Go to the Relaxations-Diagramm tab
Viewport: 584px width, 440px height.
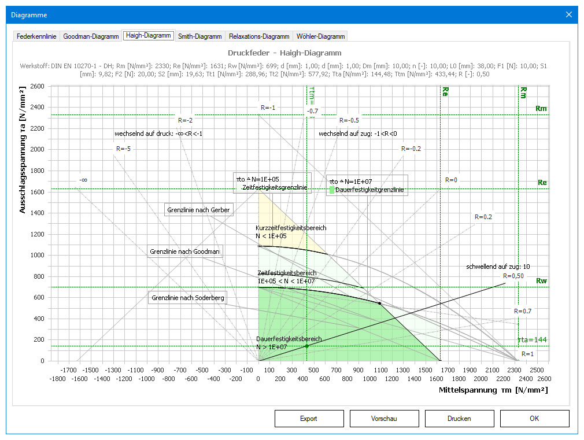tap(259, 36)
